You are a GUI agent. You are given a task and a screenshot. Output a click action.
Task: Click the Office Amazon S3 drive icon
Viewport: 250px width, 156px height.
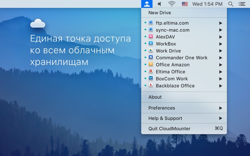(151, 65)
